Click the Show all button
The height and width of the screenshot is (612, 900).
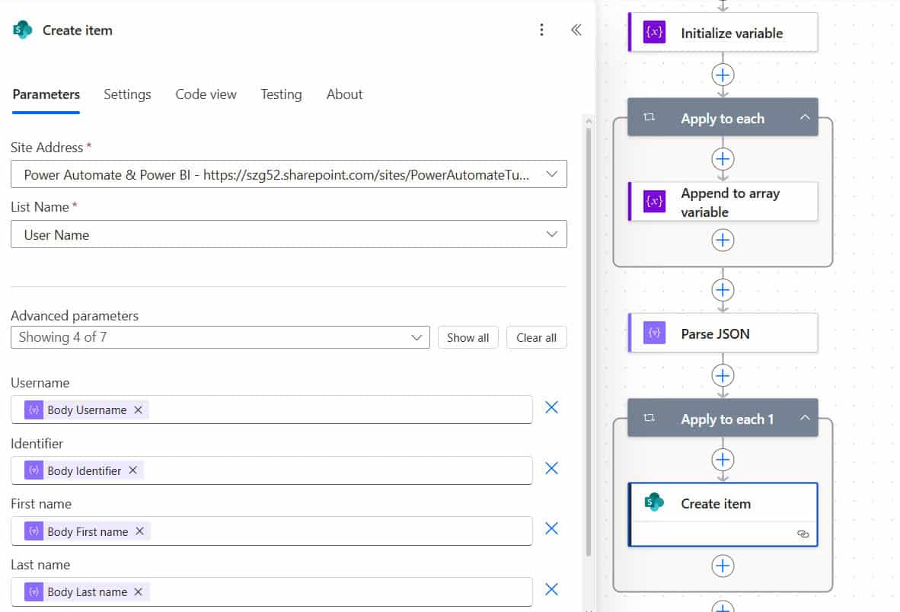tap(468, 338)
